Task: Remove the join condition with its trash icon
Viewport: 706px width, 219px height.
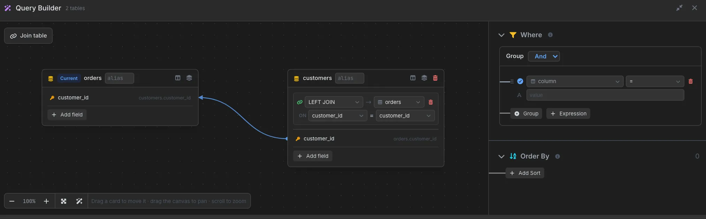Action: coord(431,102)
